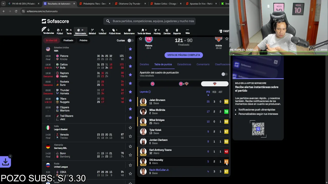Click the search magnifier icon
The width and height of the screenshot is (328, 184).
[x=108, y=21]
